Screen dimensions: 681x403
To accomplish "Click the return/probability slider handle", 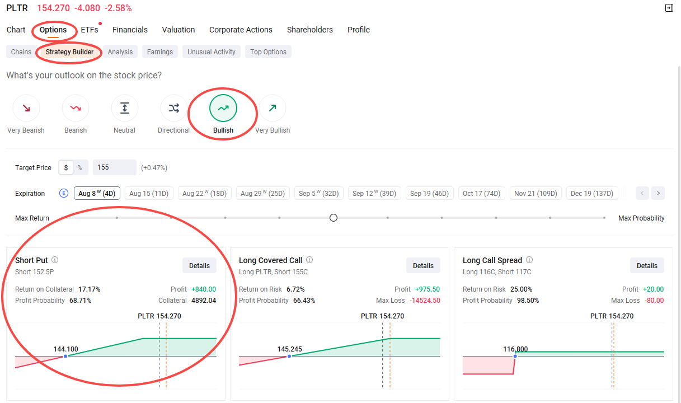I will point(334,218).
